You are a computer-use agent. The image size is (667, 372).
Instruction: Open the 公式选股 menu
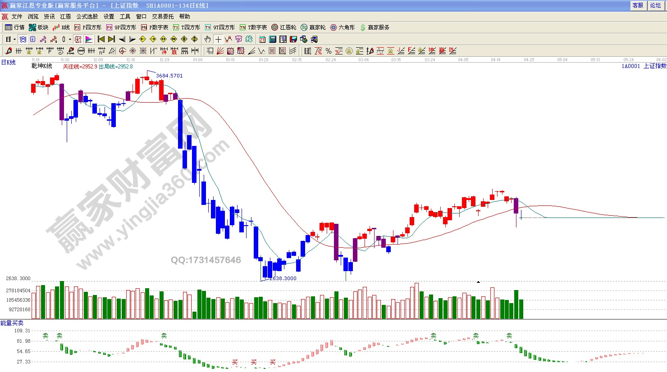point(87,17)
